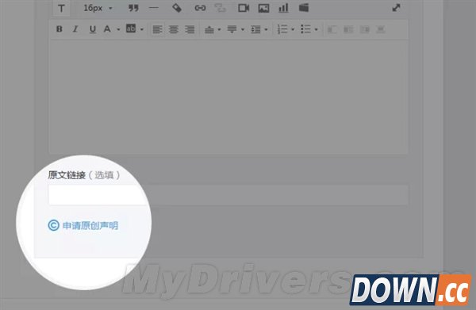Insert a horizontal divider line
This screenshot has height=310, width=476.
click(154, 8)
